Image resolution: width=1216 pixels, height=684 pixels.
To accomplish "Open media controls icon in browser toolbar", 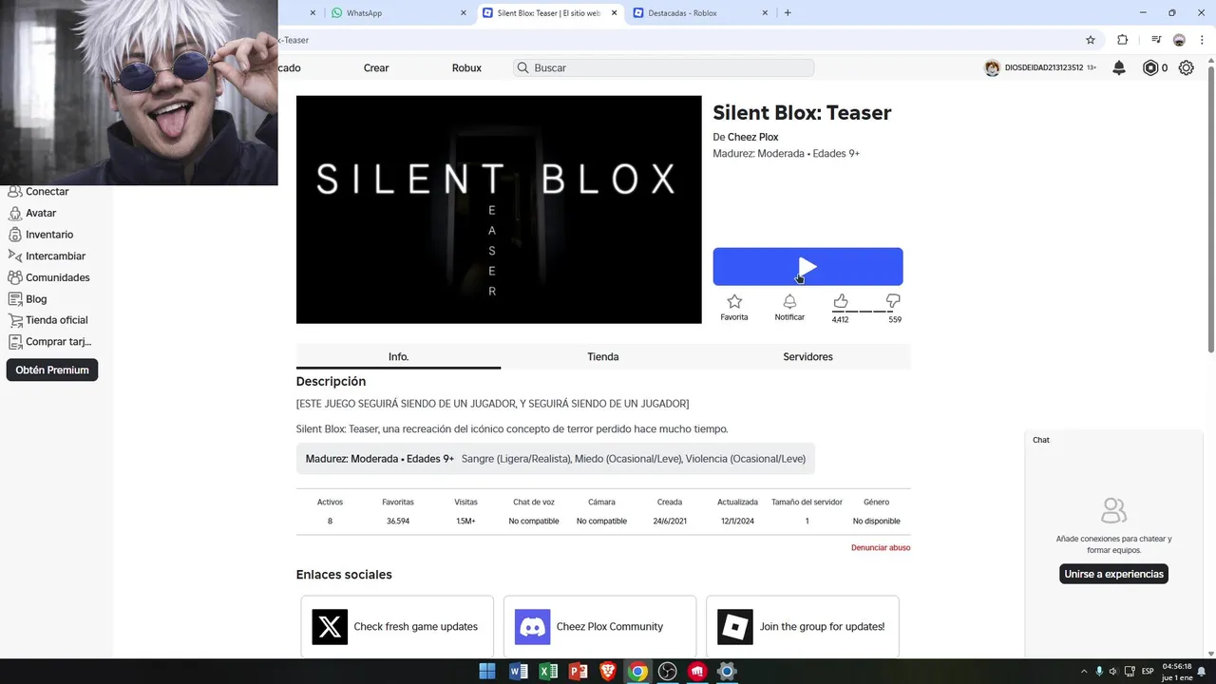I will pyautogui.click(x=1156, y=40).
